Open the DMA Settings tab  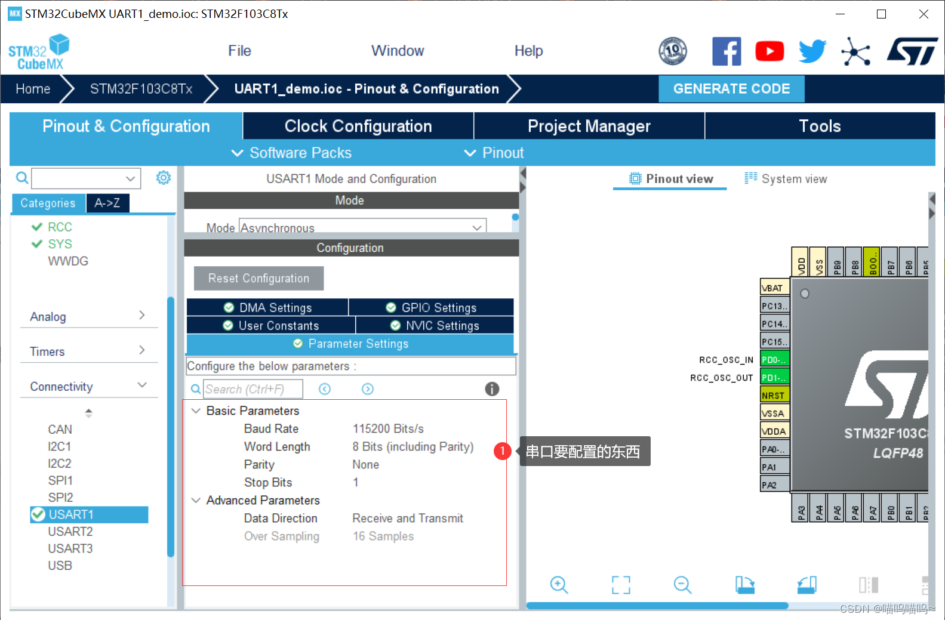click(x=267, y=307)
